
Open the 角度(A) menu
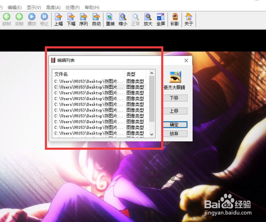click(x=53, y=7)
